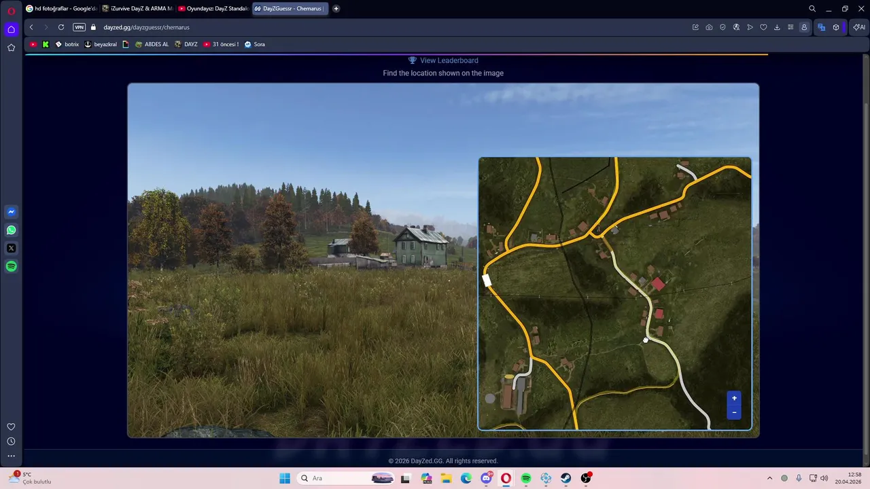The height and width of the screenshot is (489, 870).
Task: Zoom out the map with minus button
Action: (x=734, y=412)
